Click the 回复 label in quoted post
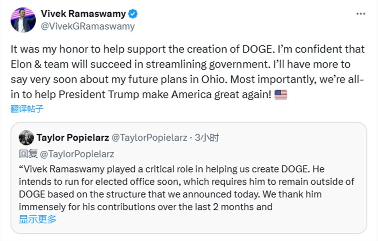 coord(28,154)
